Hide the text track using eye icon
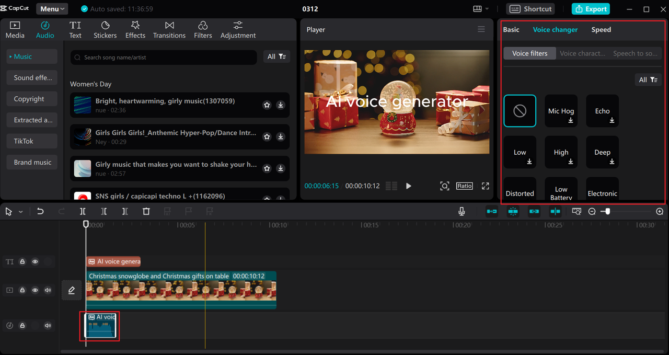 (35, 261)
